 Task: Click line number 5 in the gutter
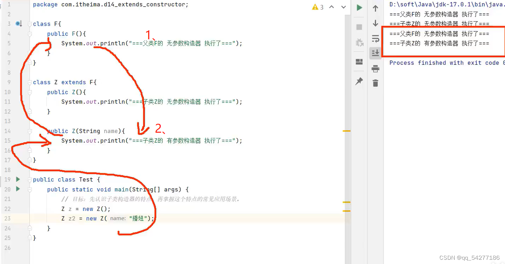point(9,44)
